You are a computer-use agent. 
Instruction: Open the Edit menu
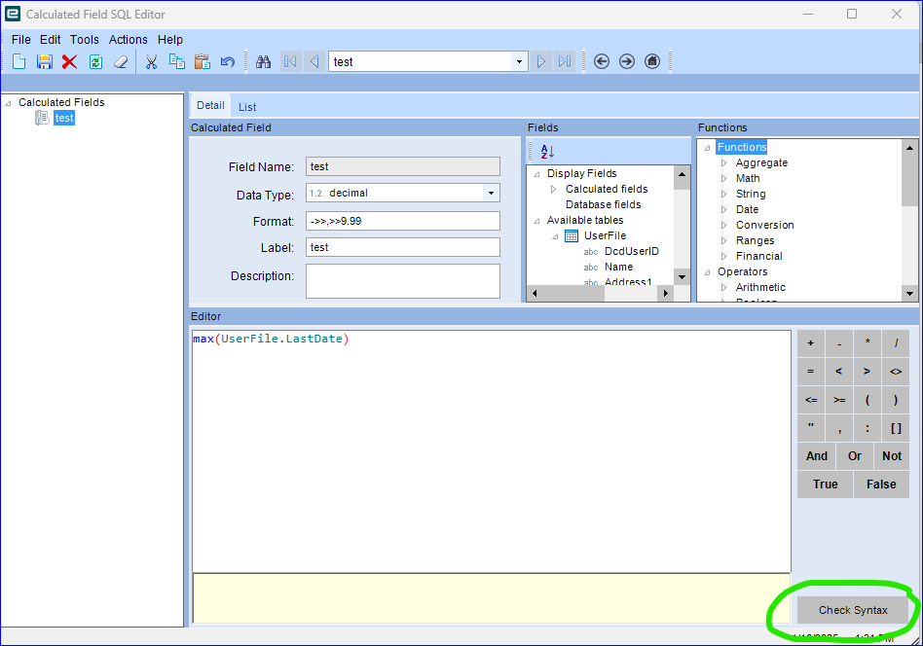point(50,40)
